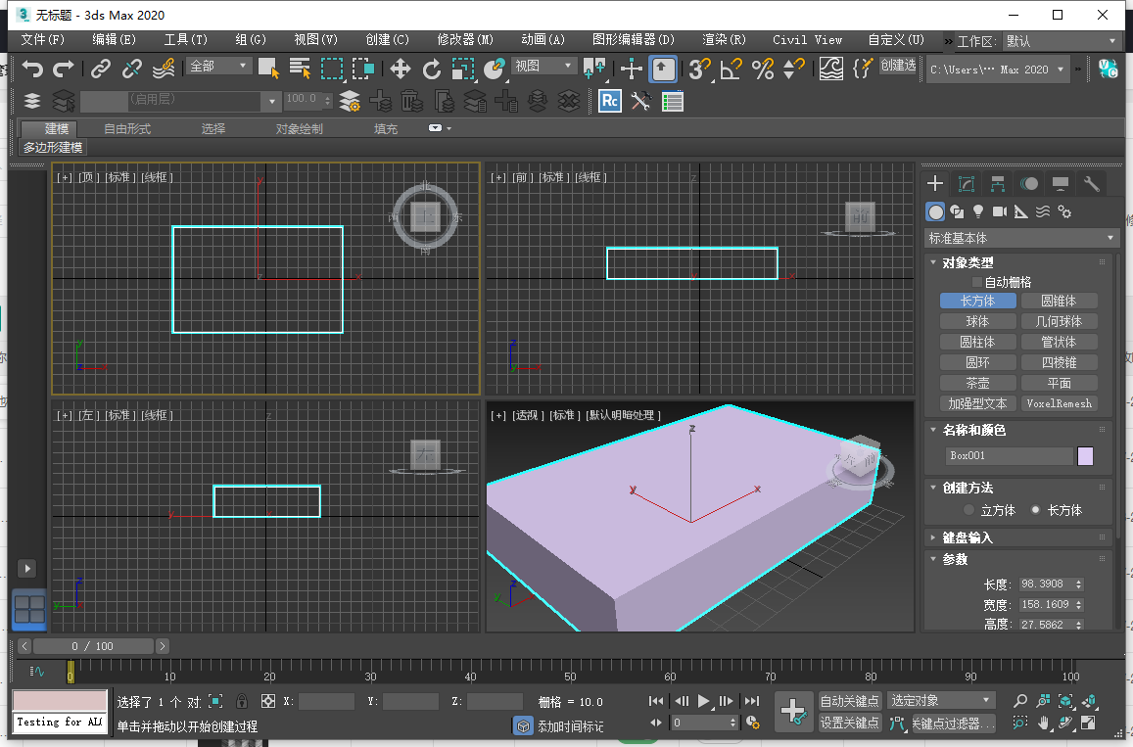
Task: Switch to Lights creation category
Action: pos(977,211)
